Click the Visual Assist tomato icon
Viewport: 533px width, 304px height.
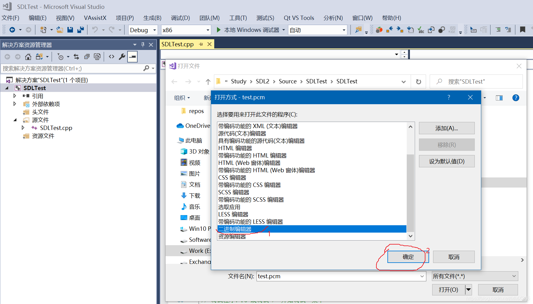tap(379, 30)
